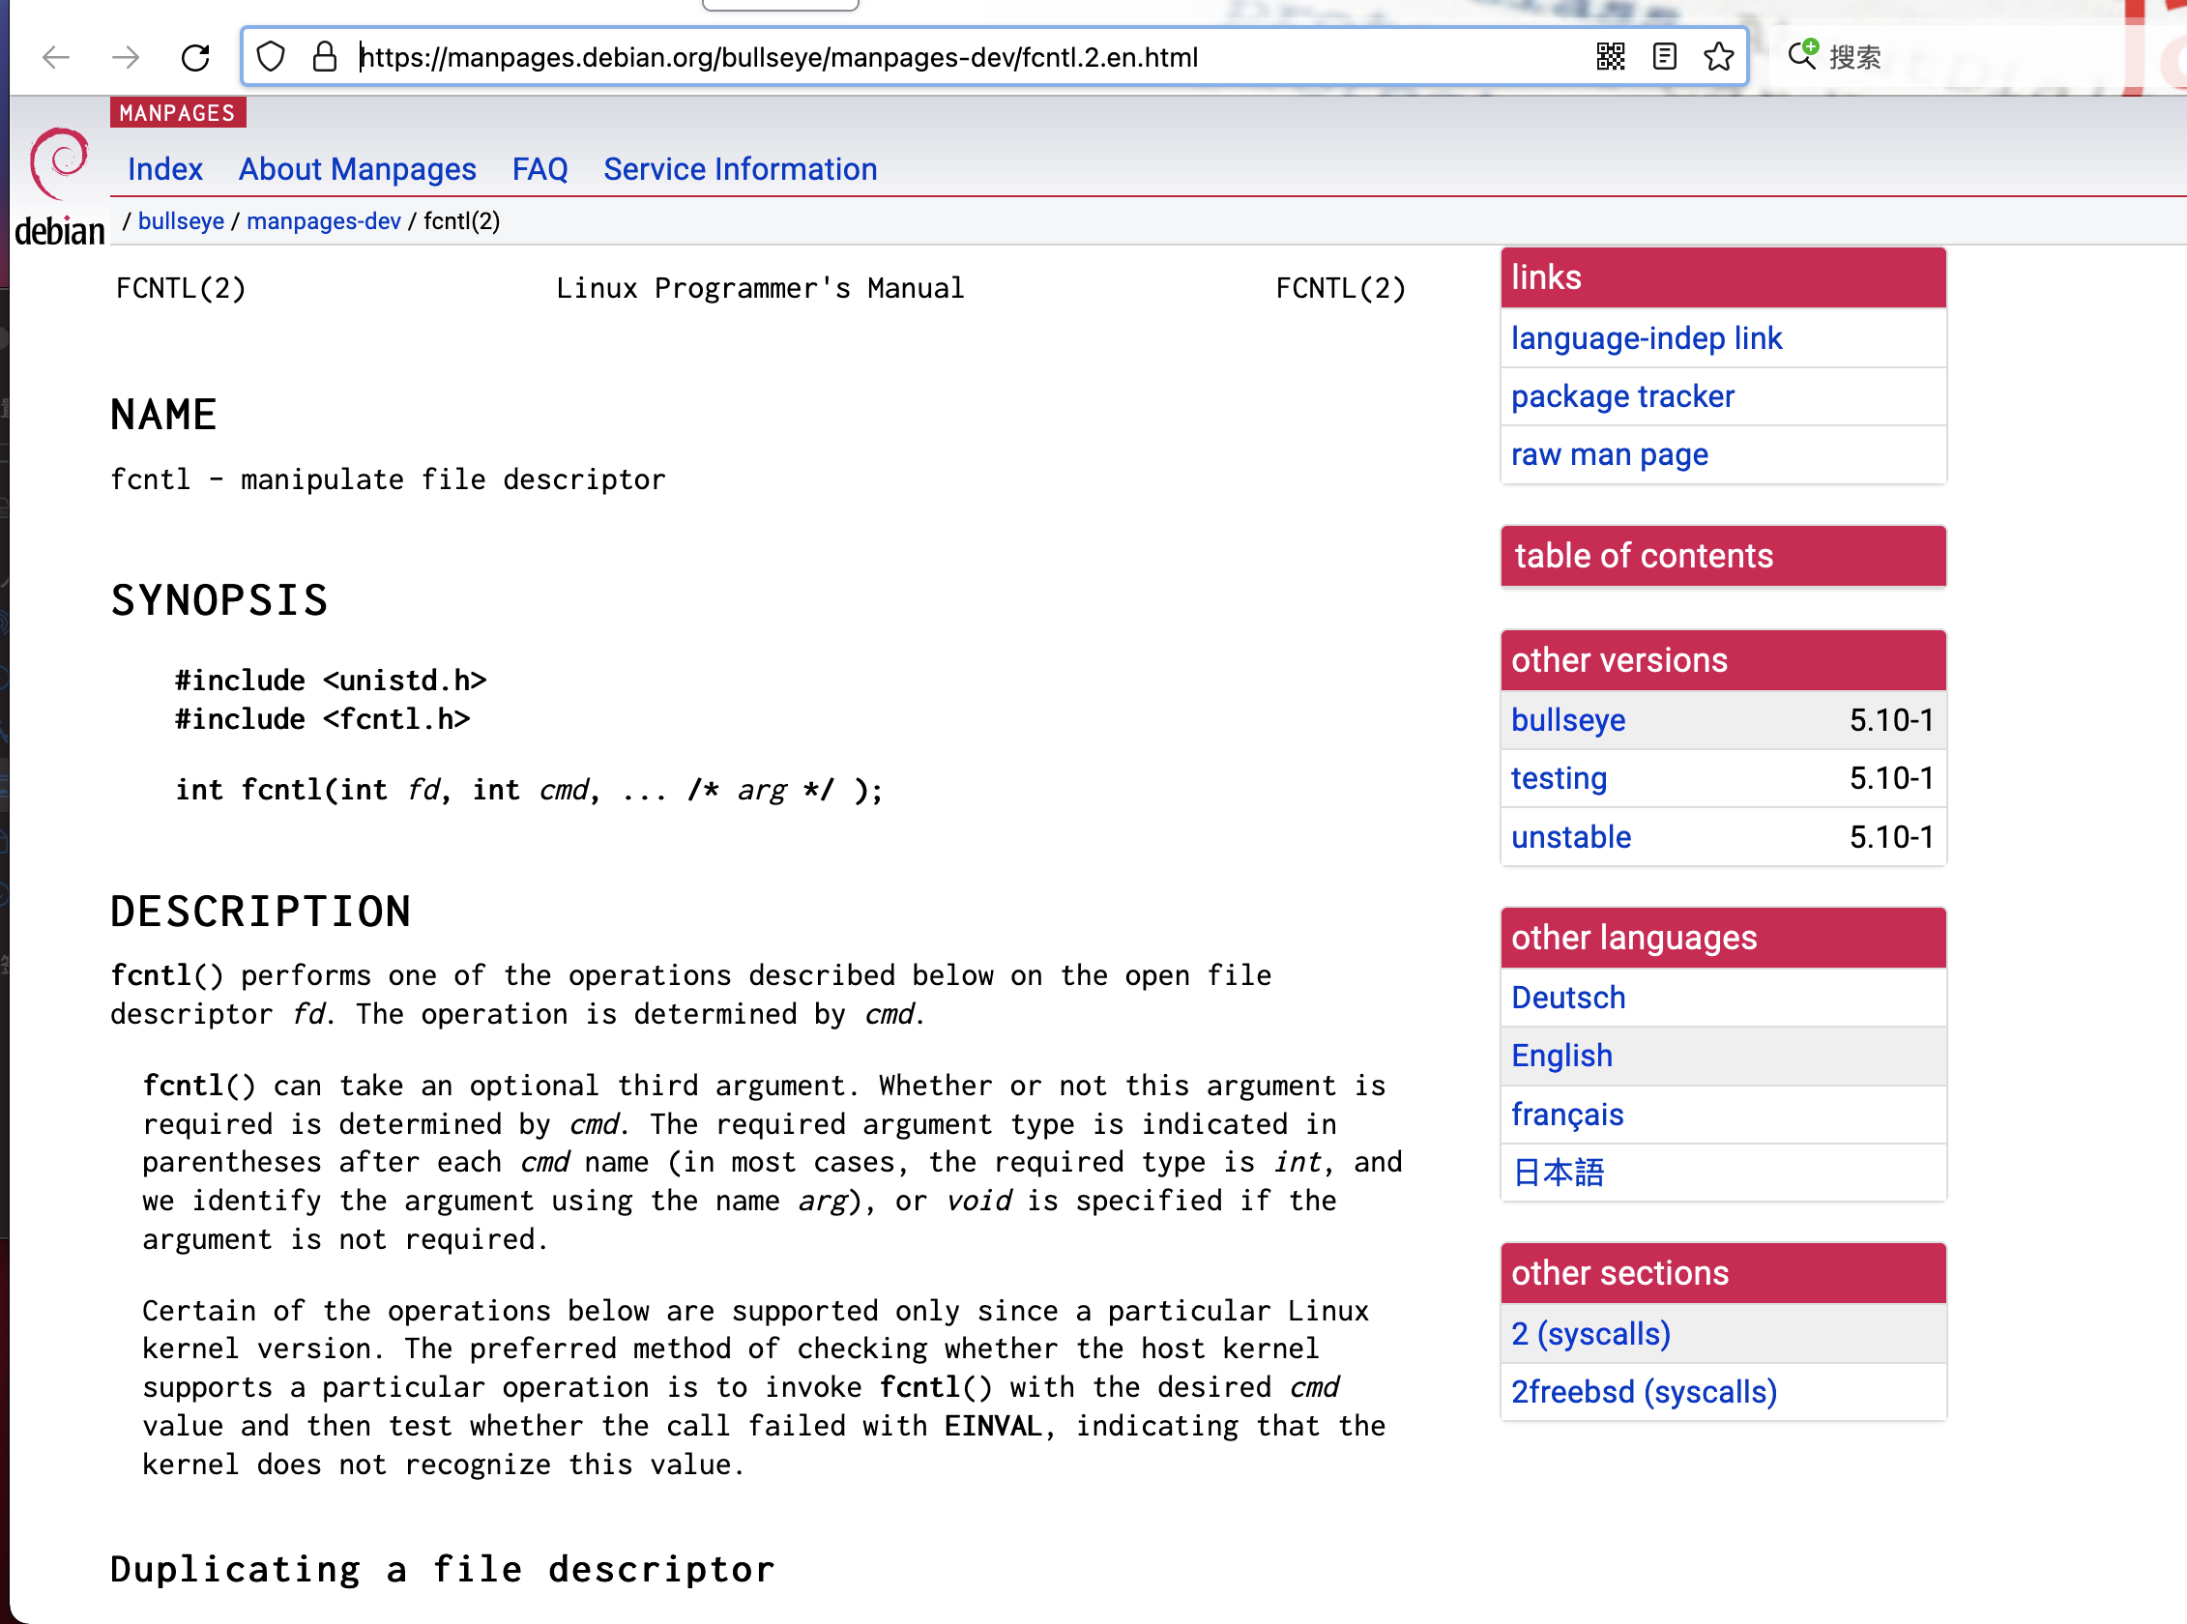Open the tracking protection shield icon

pyautogui.click(x=271, y=57)
